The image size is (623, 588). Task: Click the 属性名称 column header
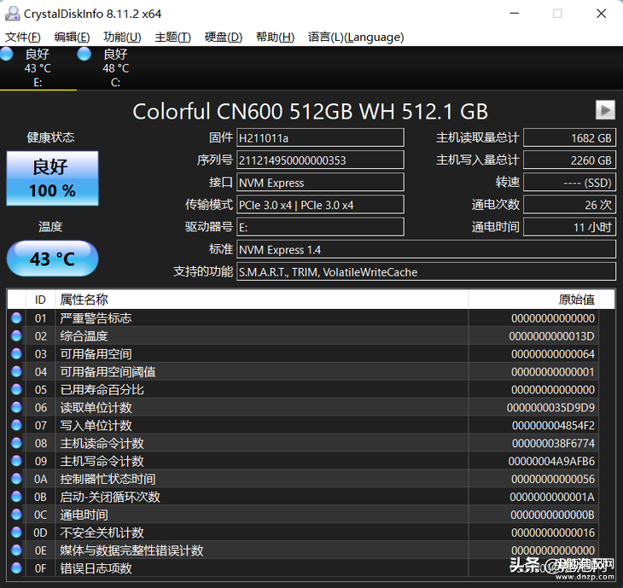point(262,300)
